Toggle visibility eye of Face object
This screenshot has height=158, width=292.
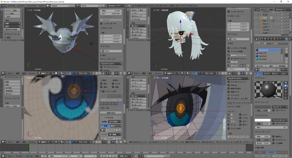click(282, 18)
